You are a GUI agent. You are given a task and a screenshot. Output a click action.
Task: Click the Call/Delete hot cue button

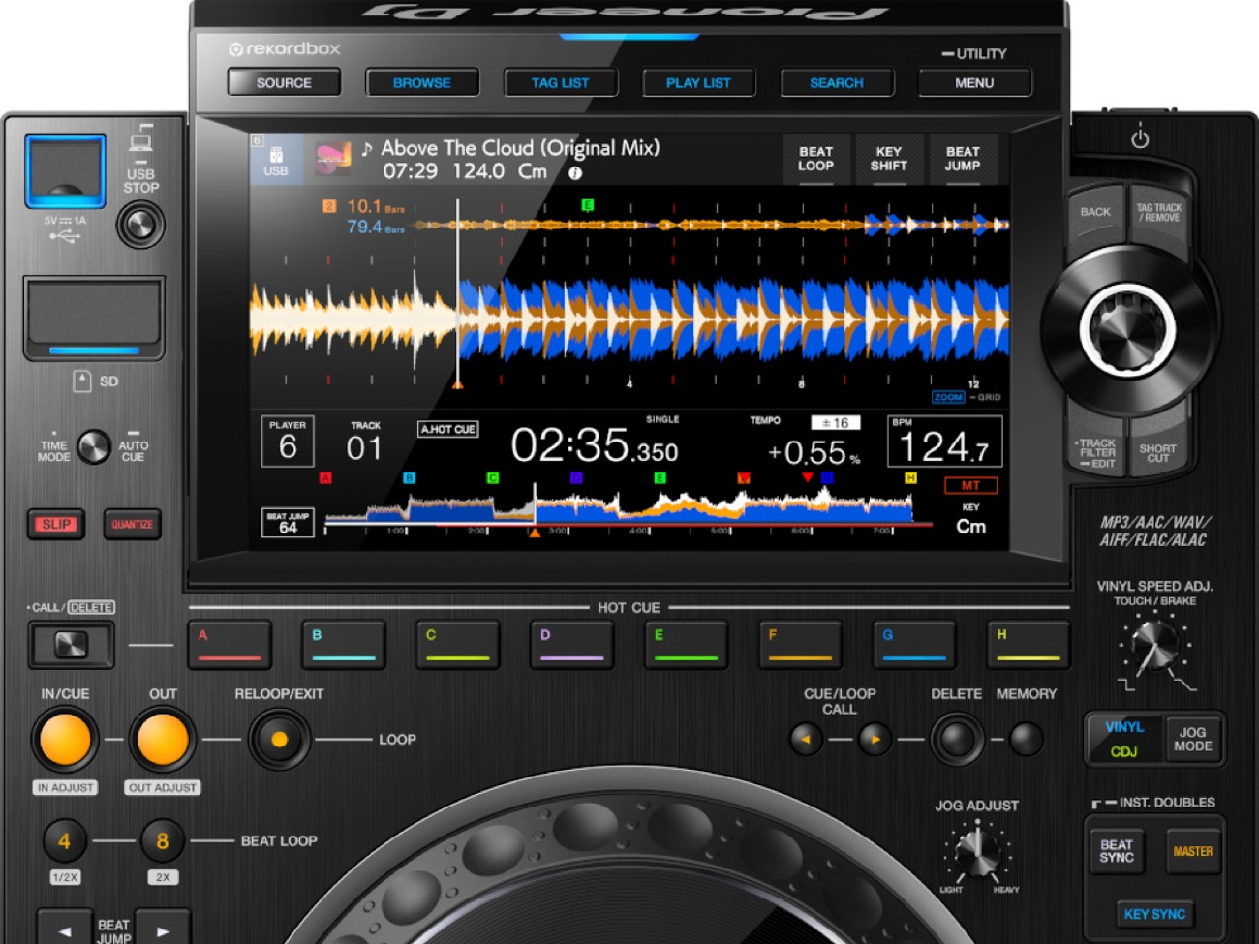(71, 645)
